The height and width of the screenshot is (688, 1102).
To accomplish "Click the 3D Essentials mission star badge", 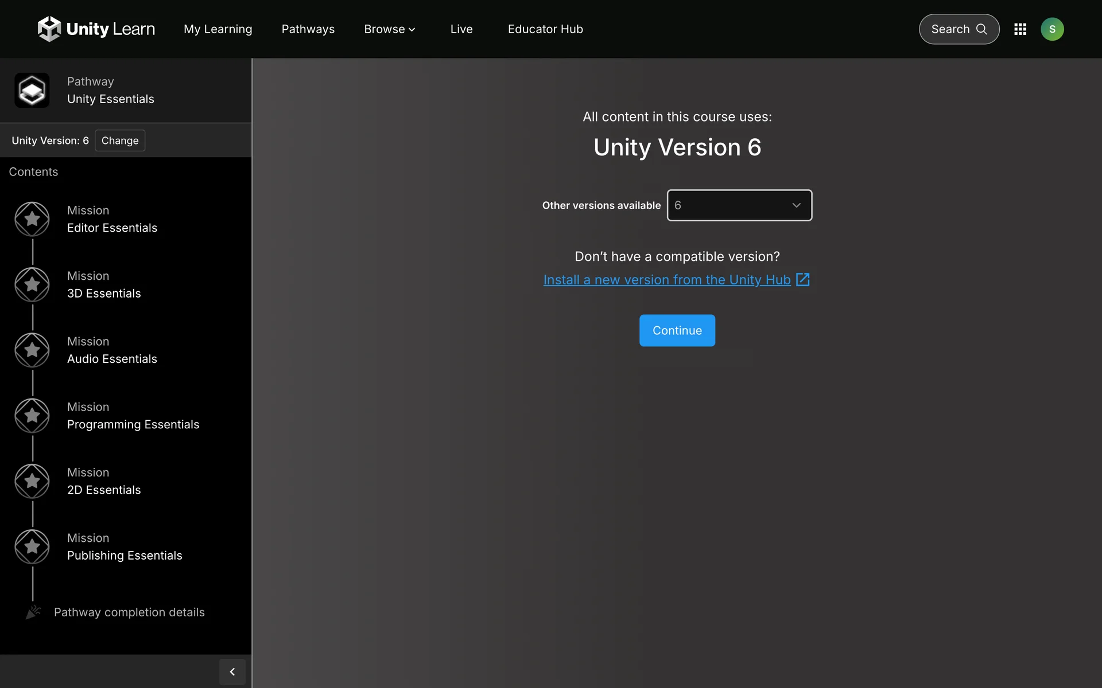I will pyautogui.click(x=32, y=284).
